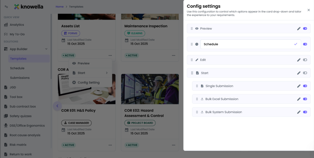Screen dimensions: 314x158
Task: Disable the Preview option toggle
Action: point(305,29)
